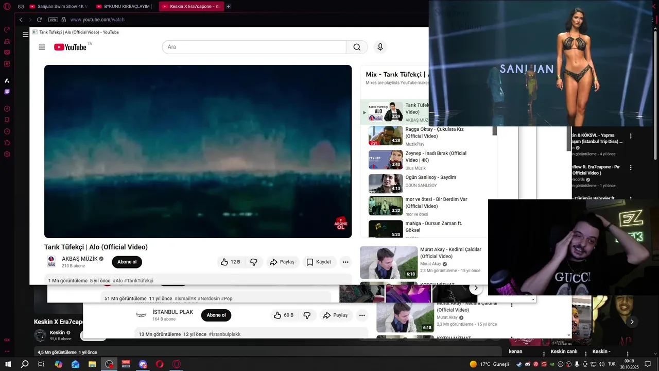
Task: Open GX Cleaner icon in Opera sidebar
Action: coord(7,41)
